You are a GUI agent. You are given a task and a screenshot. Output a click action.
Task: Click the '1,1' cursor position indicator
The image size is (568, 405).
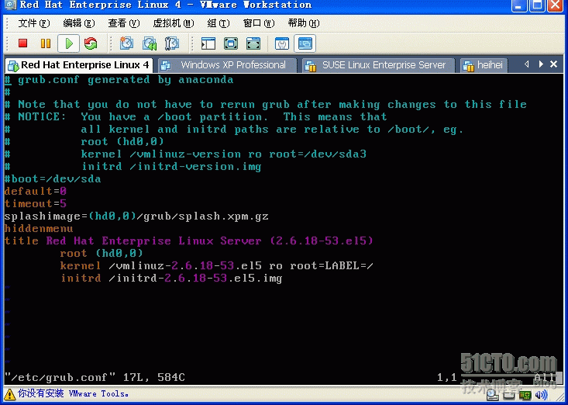tap(446, 378)
